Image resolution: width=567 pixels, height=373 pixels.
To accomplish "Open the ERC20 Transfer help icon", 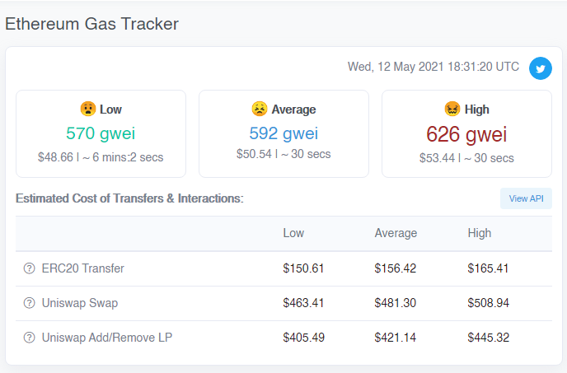I will (30, 268).
